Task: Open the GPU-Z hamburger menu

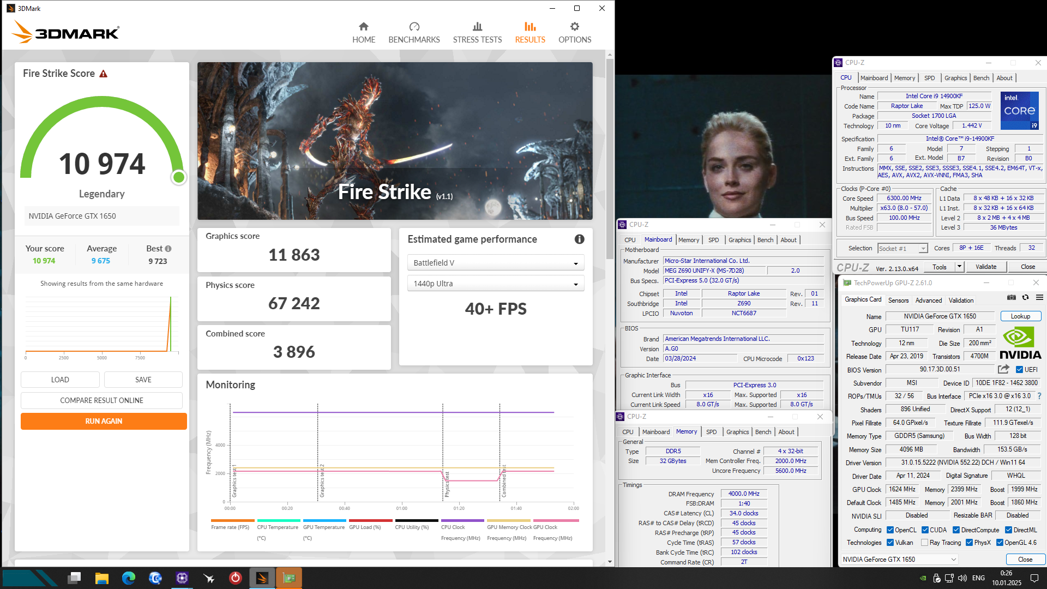Action: pos(1039,297)
